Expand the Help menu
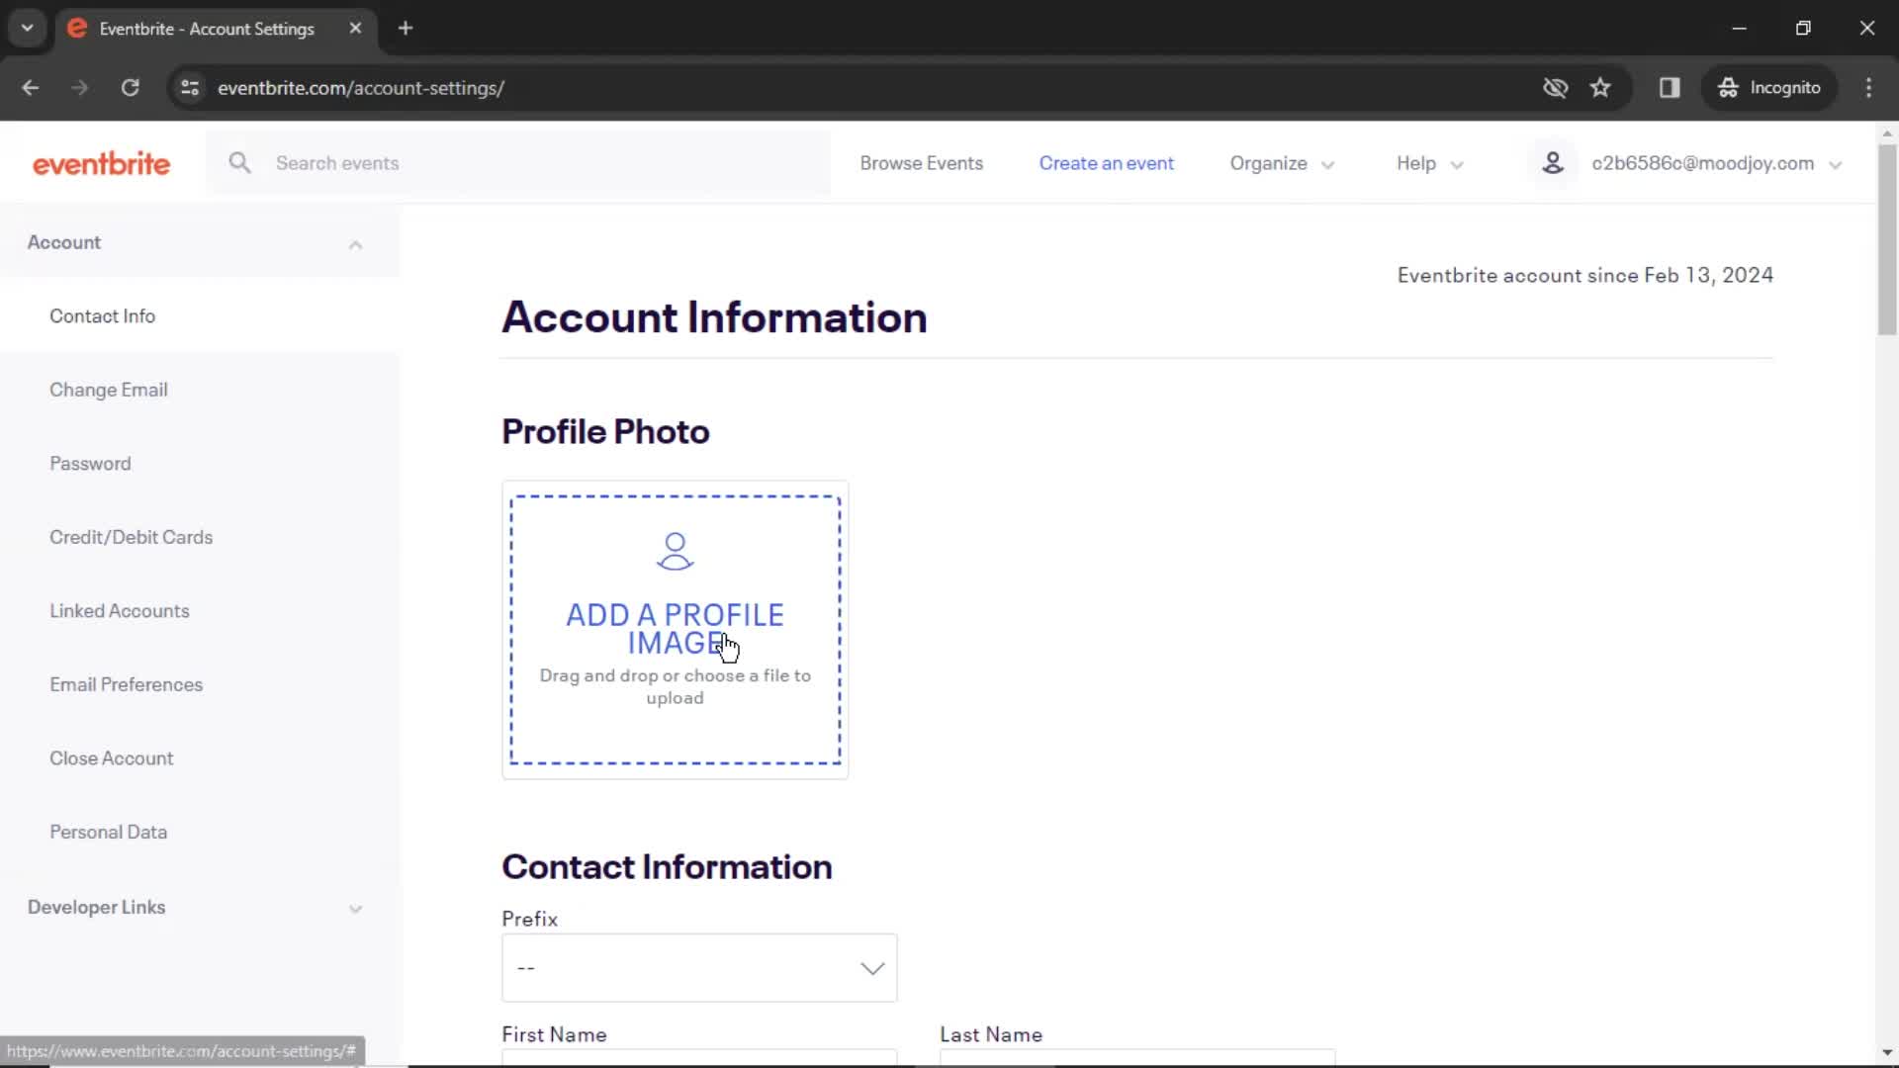The width and height of the screenshot is (1899, 1068). (1429, 164)
